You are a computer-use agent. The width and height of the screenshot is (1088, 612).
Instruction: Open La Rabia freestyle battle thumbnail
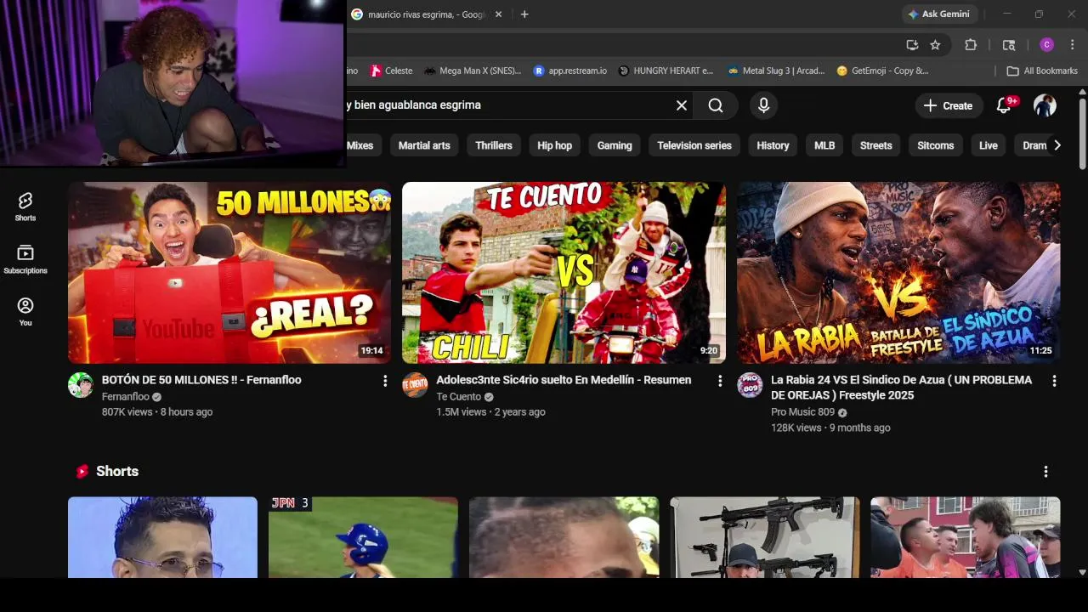click(x=898, y=273)
